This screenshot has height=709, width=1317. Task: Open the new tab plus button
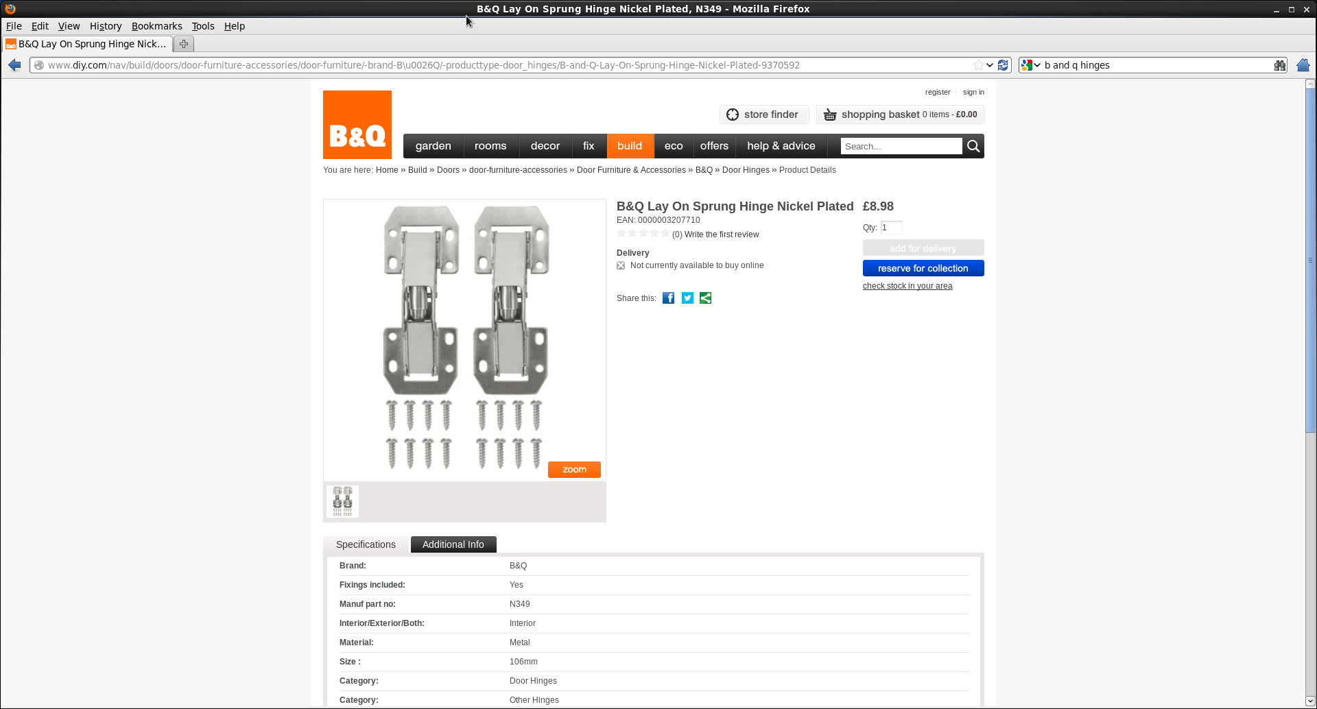click(x=183, y=44)
